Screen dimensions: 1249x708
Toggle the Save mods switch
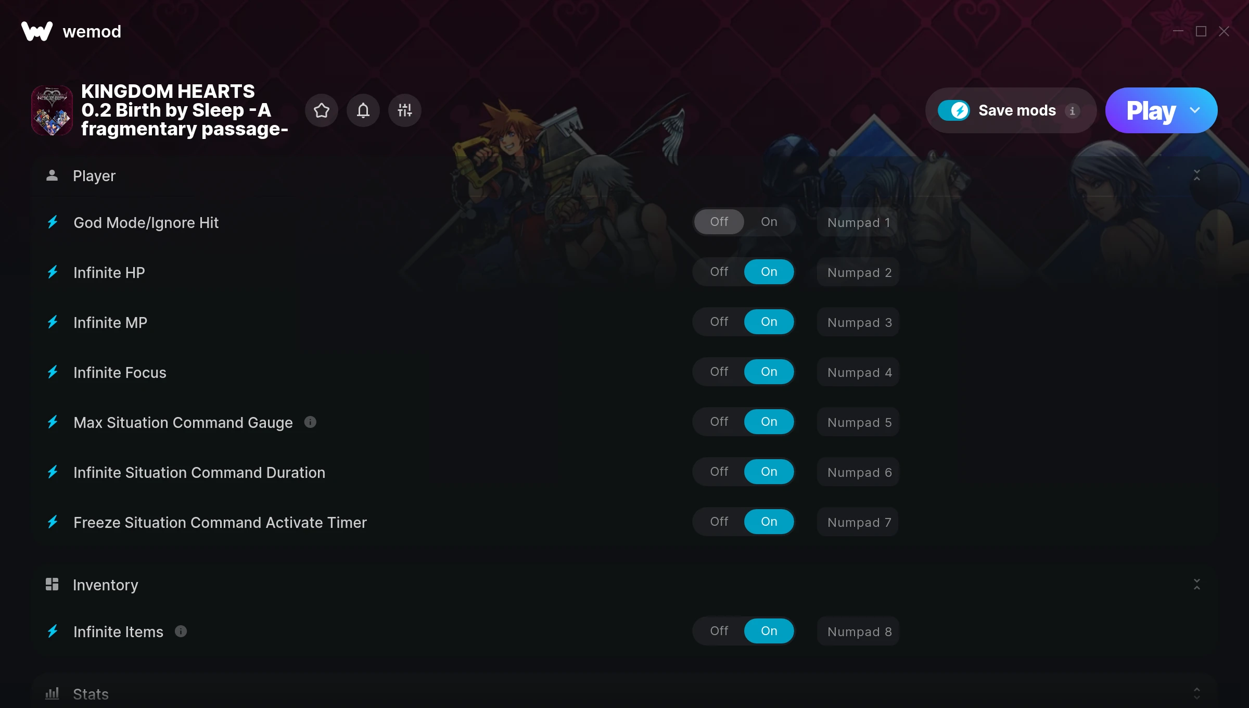click(x=954, y=110)
